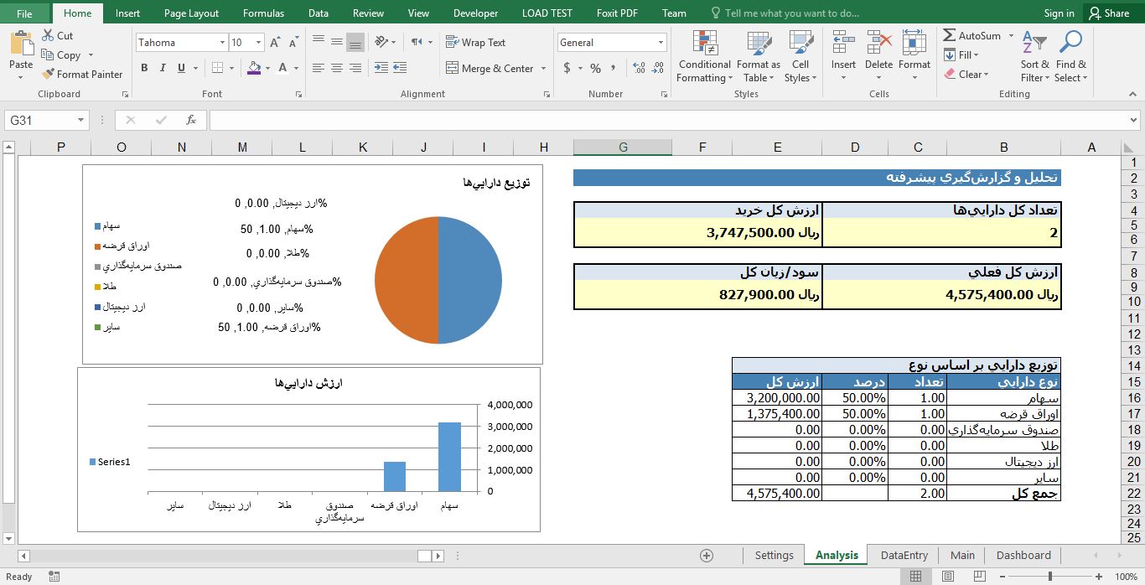Screen dimensions: 1145x585
Task: Toggle Bold formatting
Action: pos(144,68)
